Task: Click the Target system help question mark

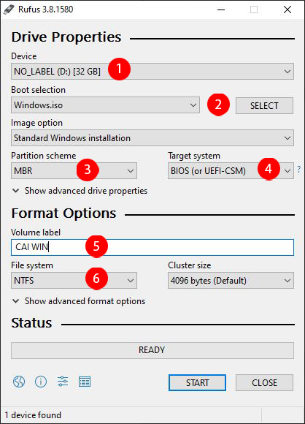Action: (298, 170)
